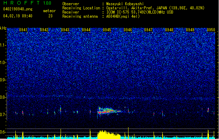The width and height of the screenshot is (219, 139).
Task: Click the 0943 time marker
Action: point(65,30)
